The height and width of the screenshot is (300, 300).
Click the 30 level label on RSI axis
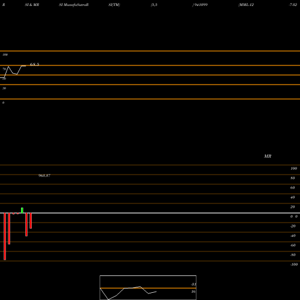pos(4,88)
